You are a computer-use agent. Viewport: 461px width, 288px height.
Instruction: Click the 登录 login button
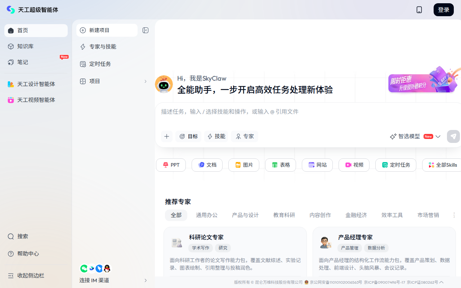tap(444, 10)
